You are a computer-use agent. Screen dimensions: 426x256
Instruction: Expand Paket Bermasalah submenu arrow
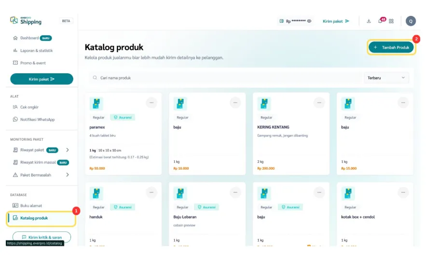[67, 175]
